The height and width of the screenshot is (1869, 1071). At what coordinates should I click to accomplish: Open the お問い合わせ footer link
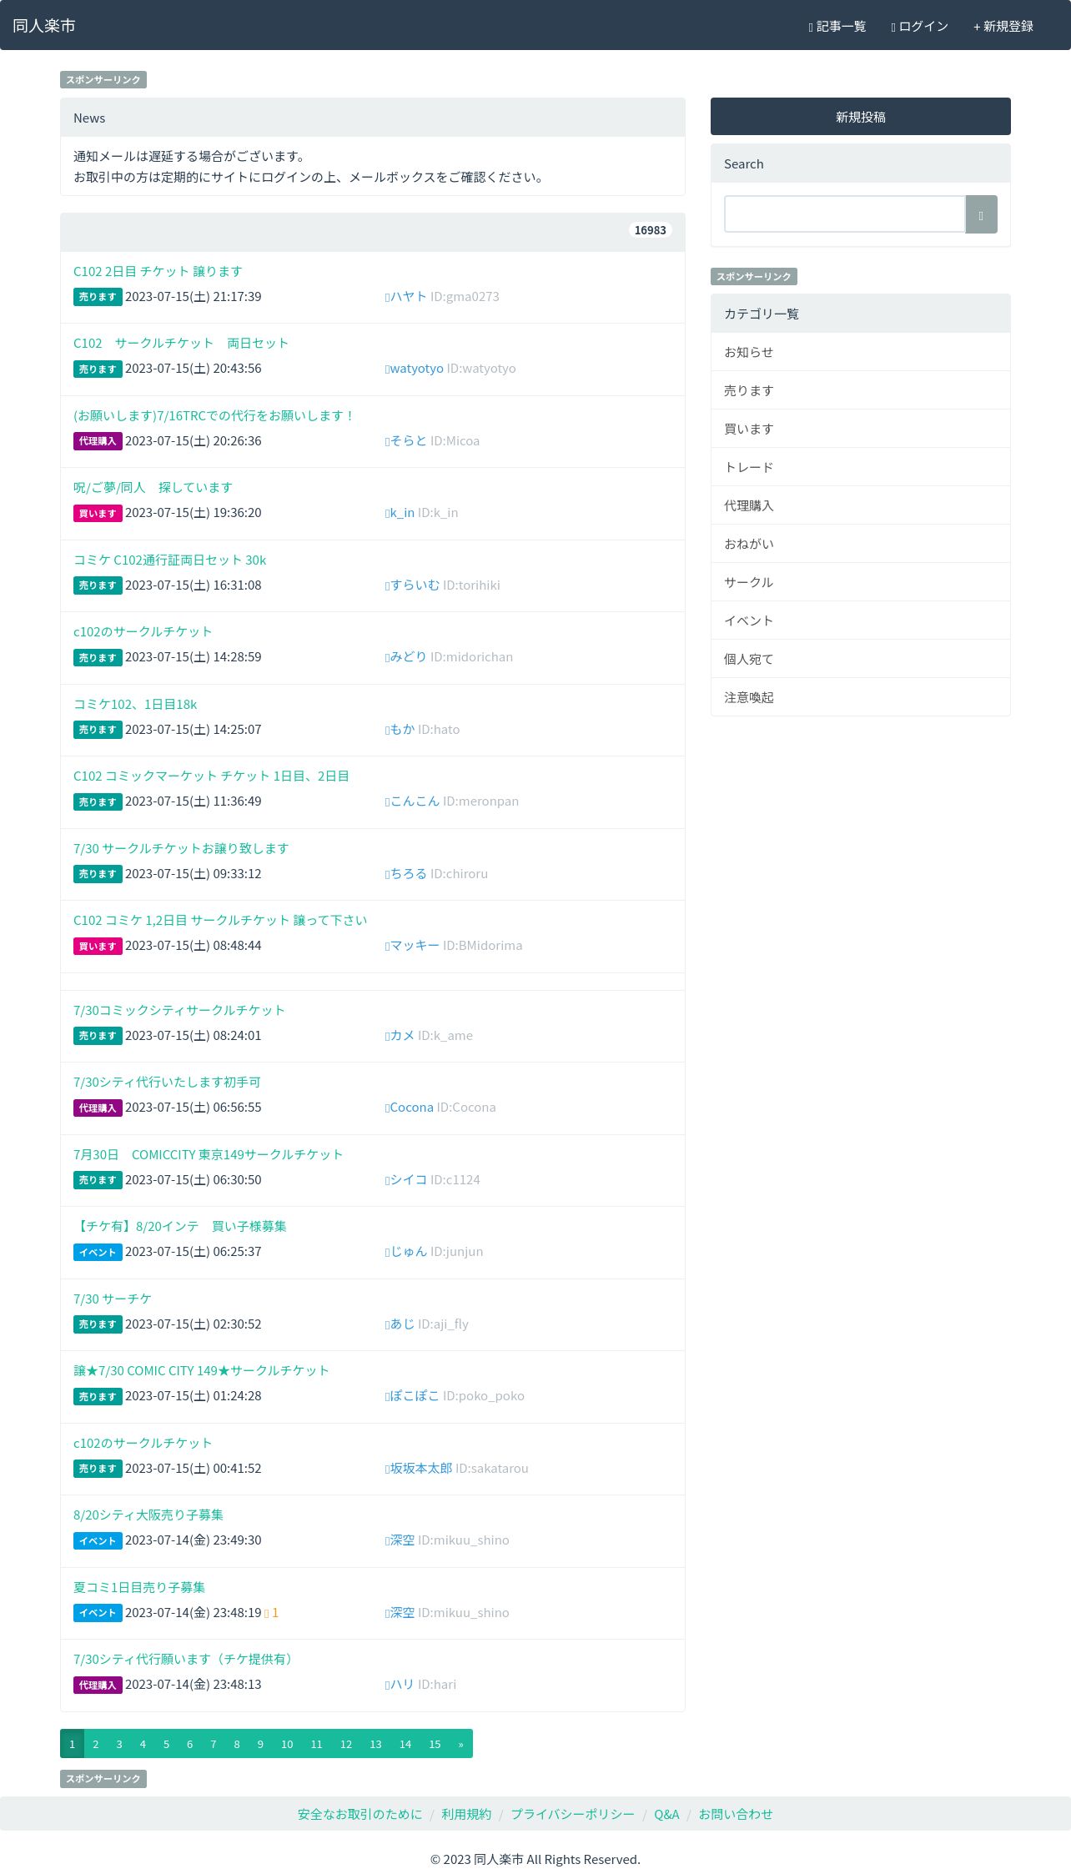pos(736,1814)
